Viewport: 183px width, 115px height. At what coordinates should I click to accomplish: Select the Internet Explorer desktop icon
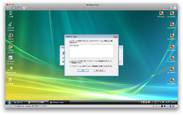pyautogui.click(x=11, y=27)
